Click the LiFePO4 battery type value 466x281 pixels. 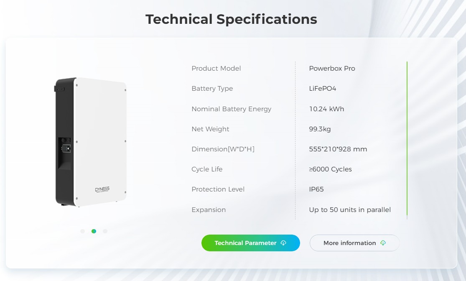click(x=323, y=88)
